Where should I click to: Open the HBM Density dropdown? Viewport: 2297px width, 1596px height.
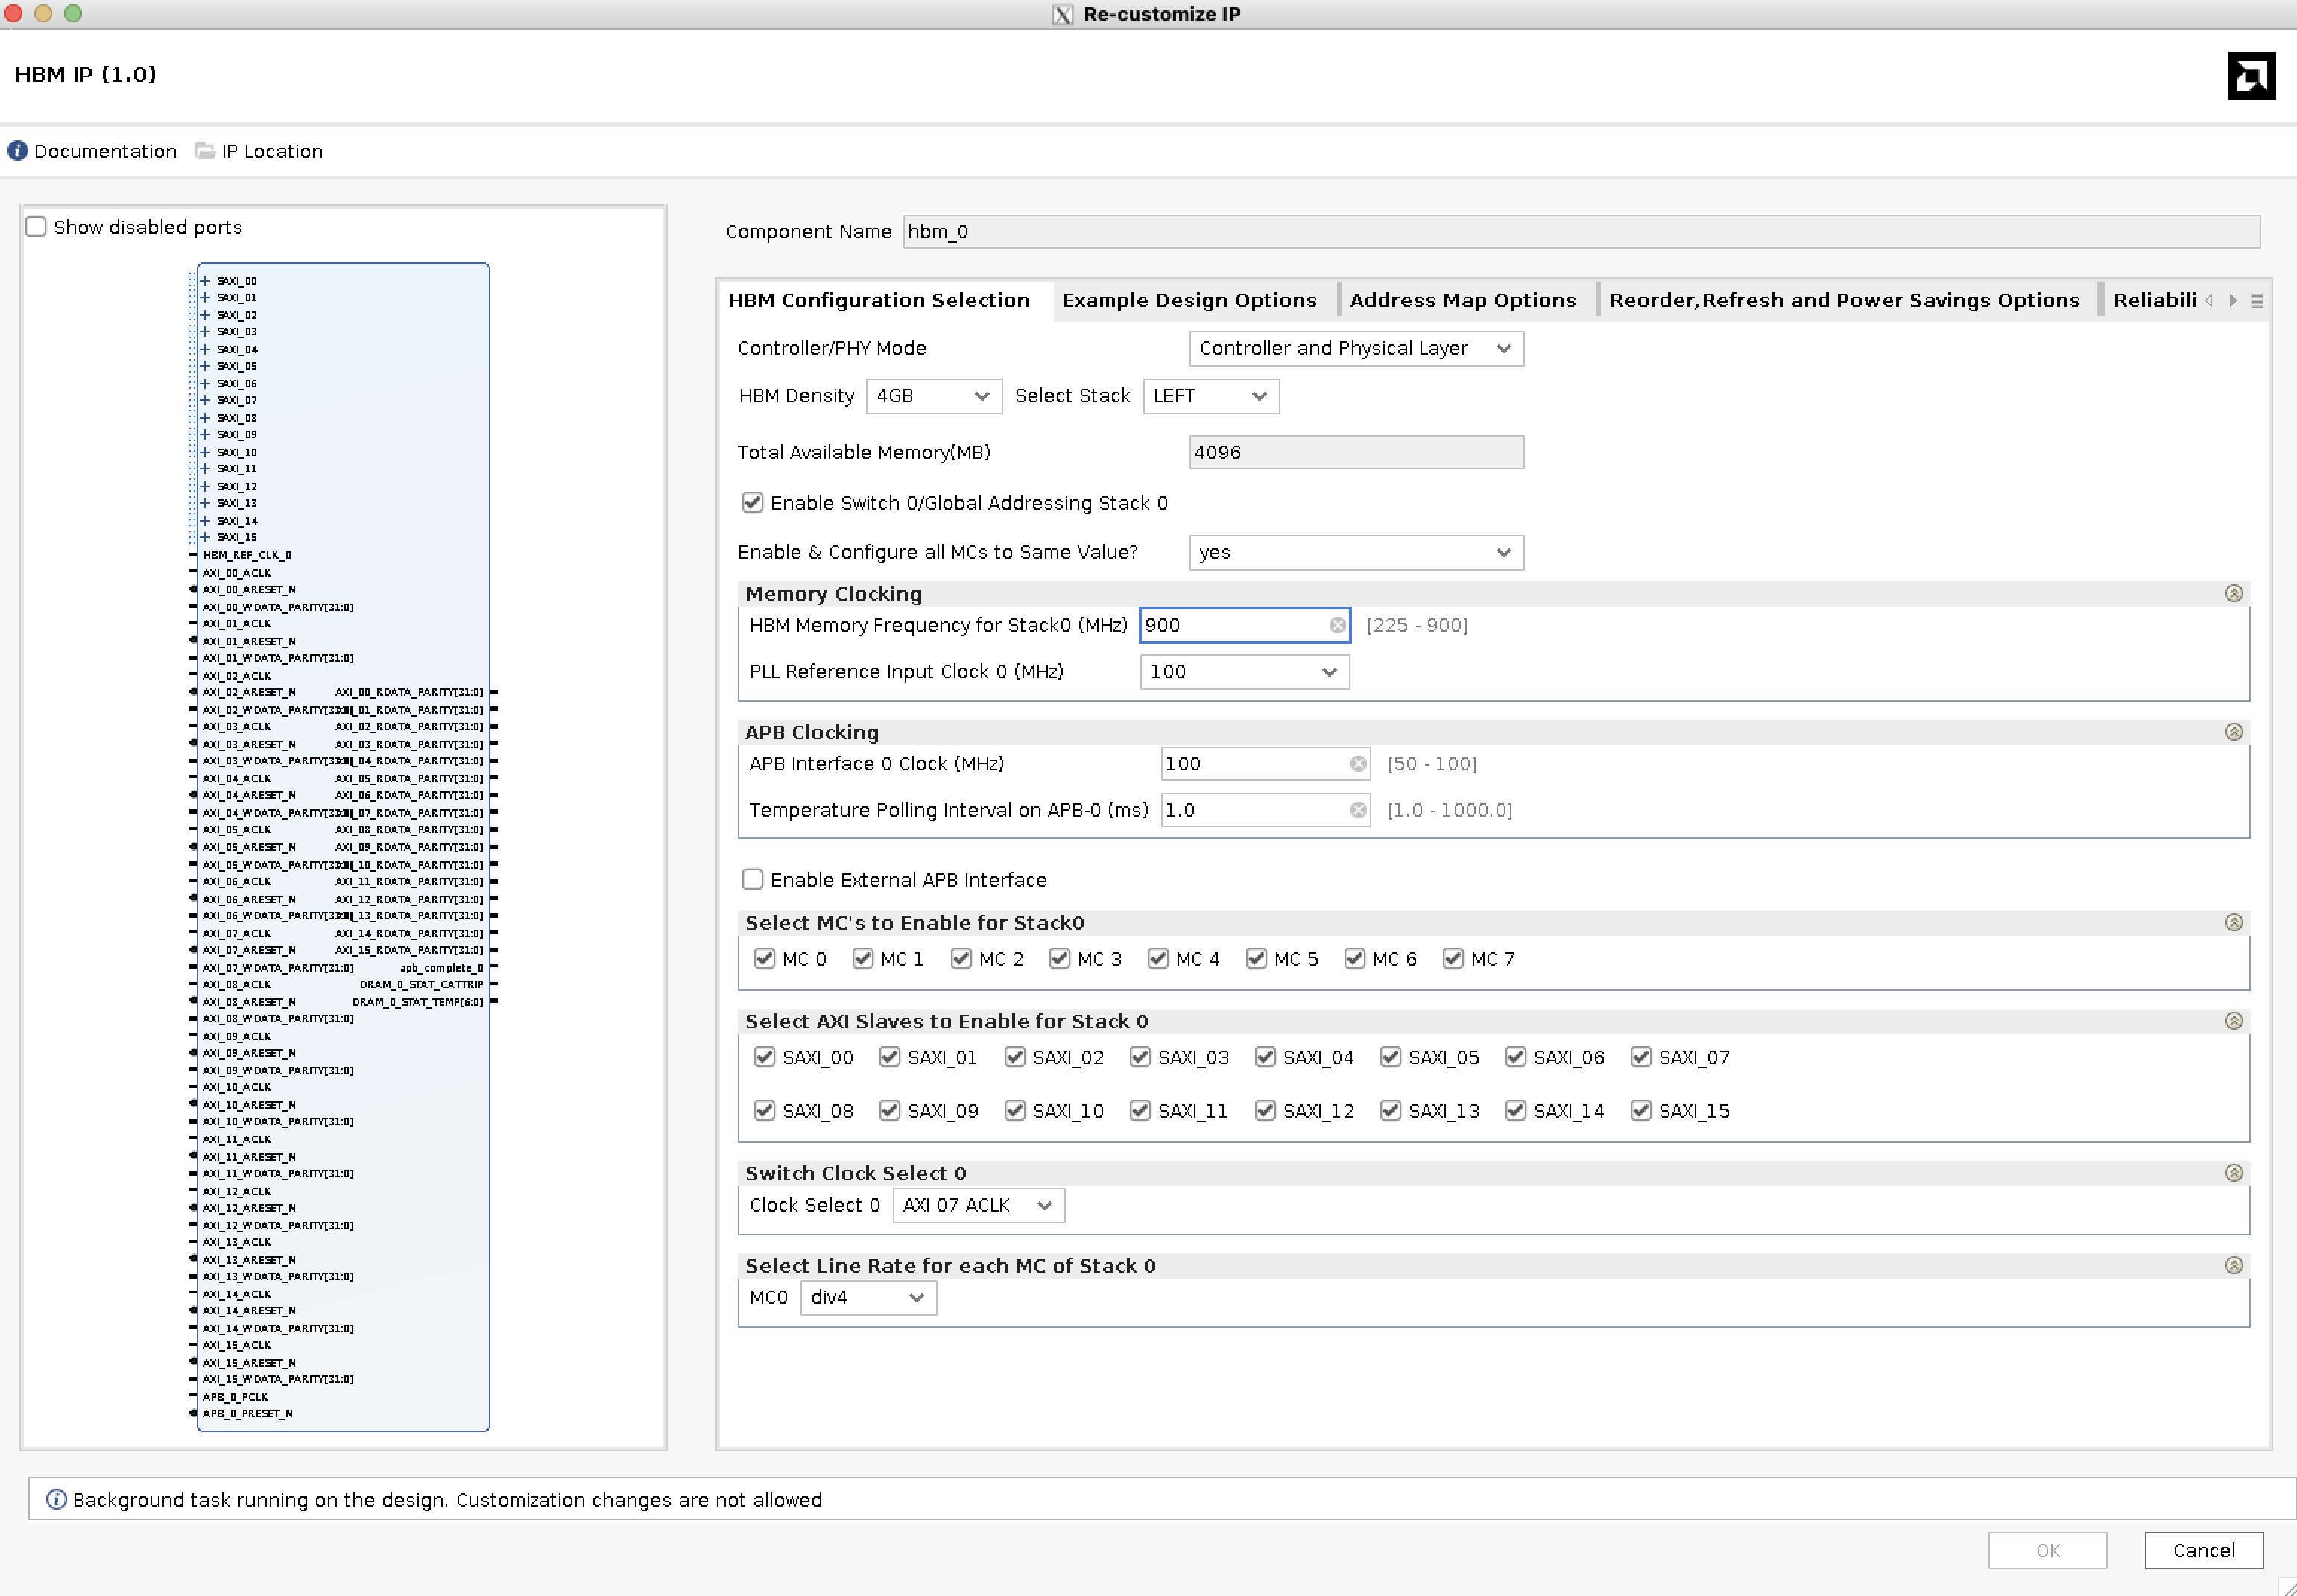pos(932,396)
